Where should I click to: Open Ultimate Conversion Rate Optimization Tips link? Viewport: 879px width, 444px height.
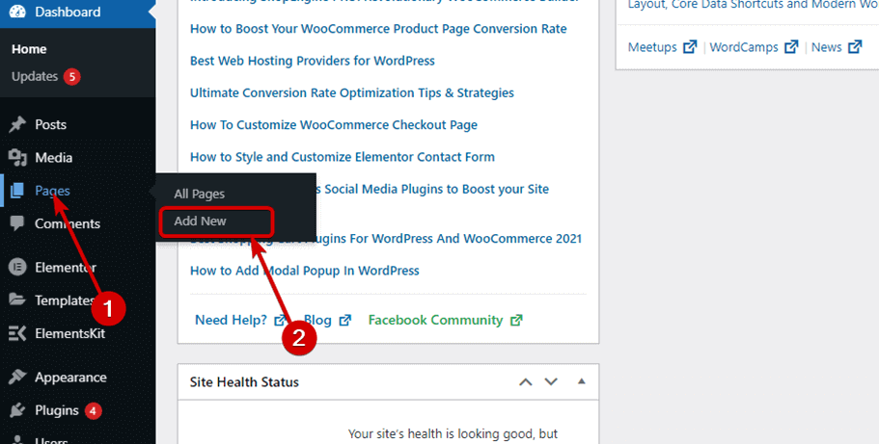pyautogui.click(x=352, y=92)
